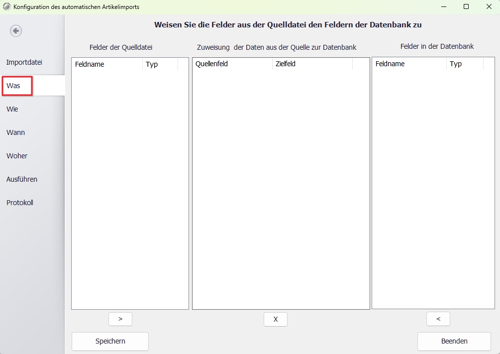Minimize the Konfiguration window
The width and height of the screenshot is (500, 354).
point(444,6)
